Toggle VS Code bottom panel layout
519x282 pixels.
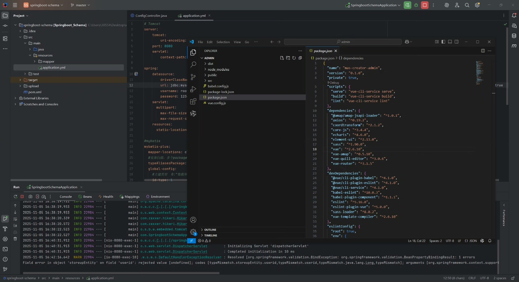click(450, 42)
